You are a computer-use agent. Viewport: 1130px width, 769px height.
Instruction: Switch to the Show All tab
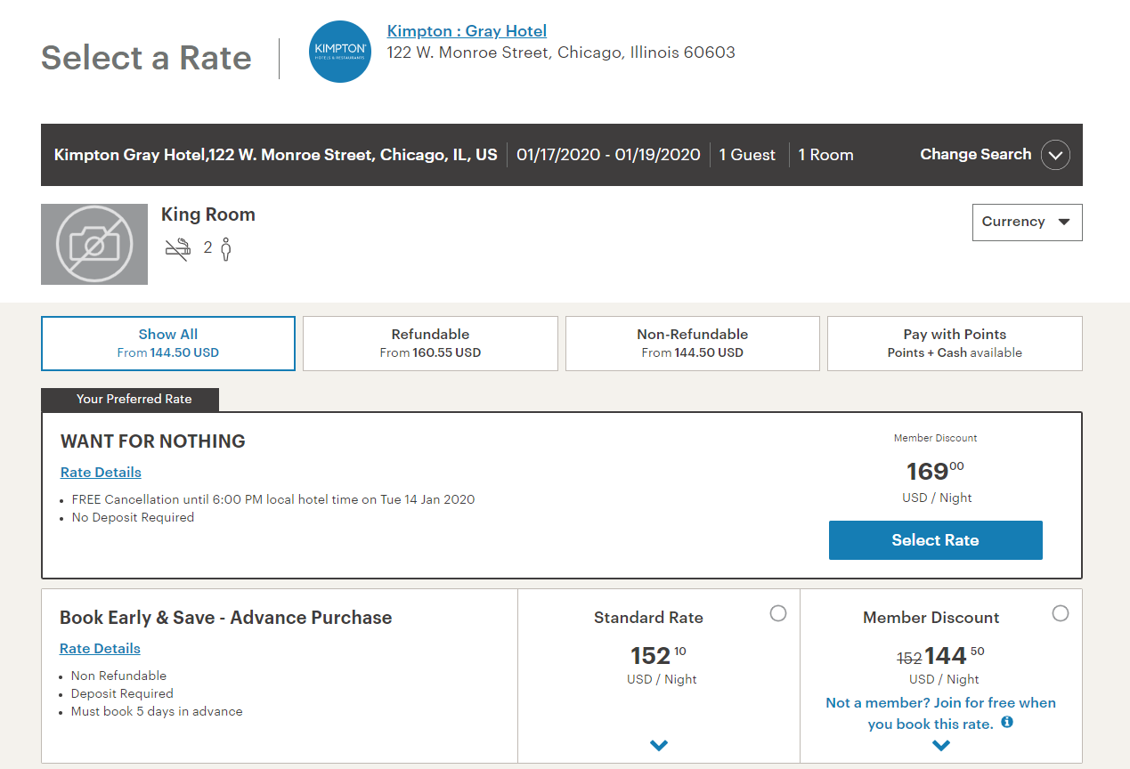(x=168, y=344)
